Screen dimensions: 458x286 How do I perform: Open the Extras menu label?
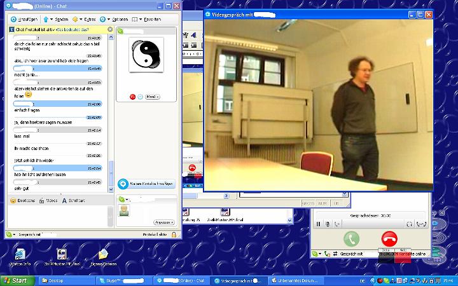pos(90,20)
